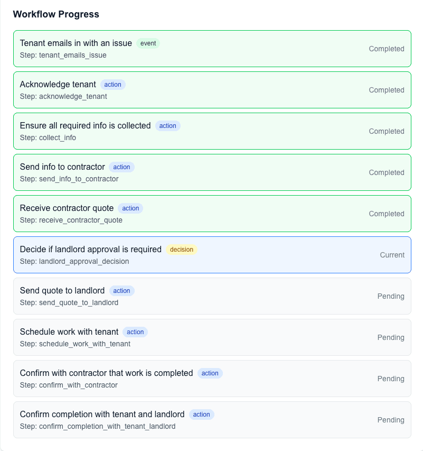This screenshot has width=423, height=451.
Task: Select the 'Tenant emails in with an issue' step
Action: tap(76, 43)
